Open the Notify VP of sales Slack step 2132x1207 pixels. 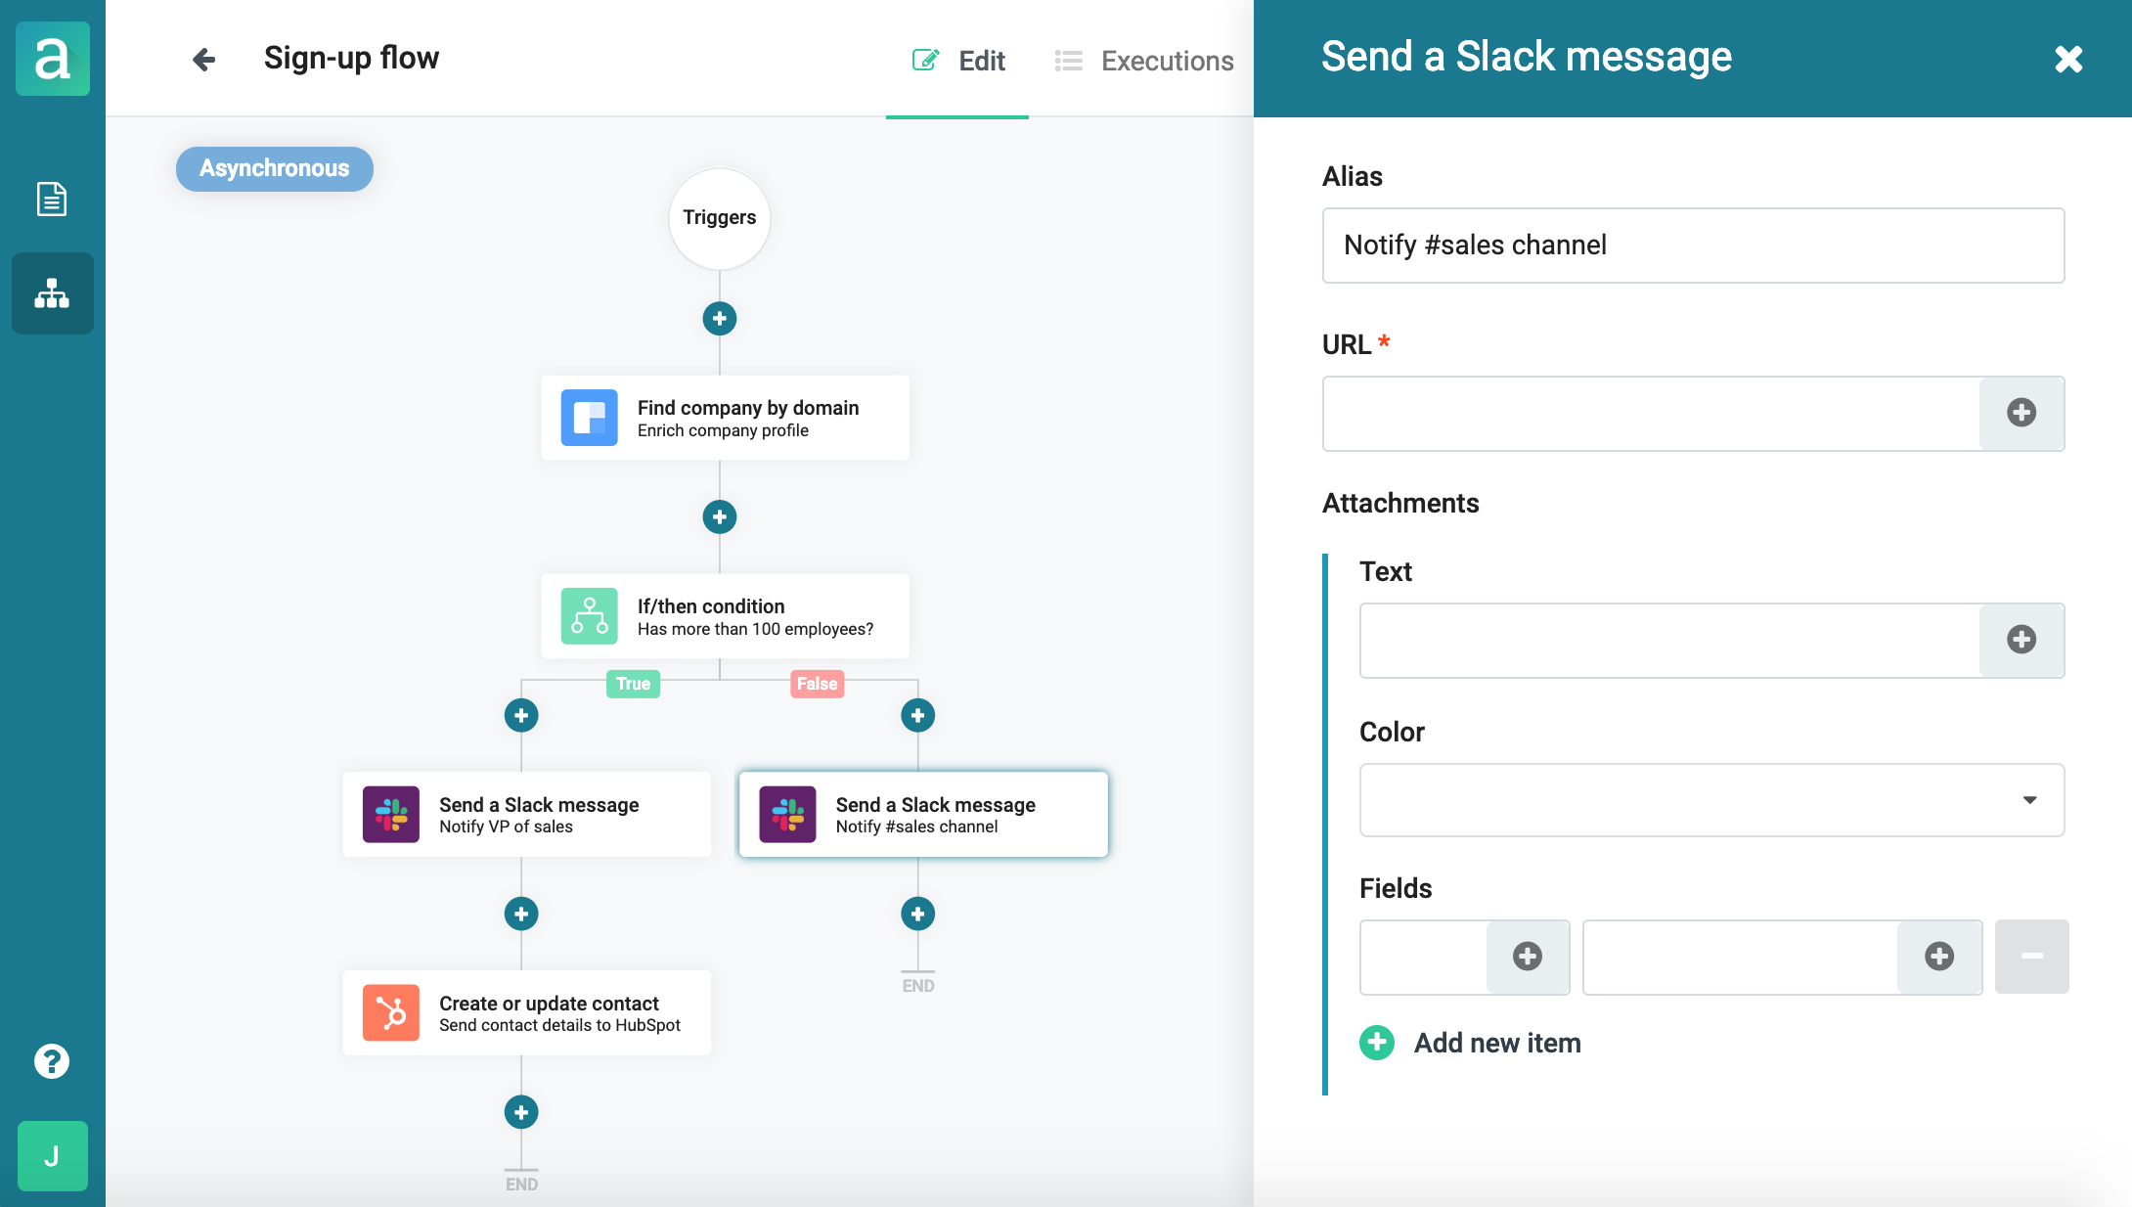pyautogui.click(x=527, y=815)
